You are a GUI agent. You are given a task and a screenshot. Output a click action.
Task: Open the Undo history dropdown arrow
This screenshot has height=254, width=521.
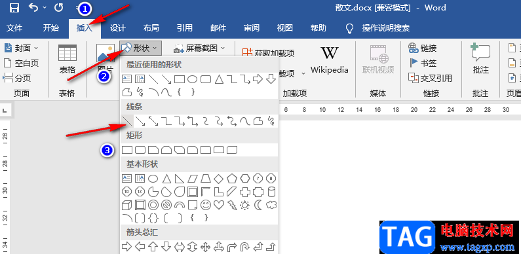pyautogui.click(x=45, y=8)
